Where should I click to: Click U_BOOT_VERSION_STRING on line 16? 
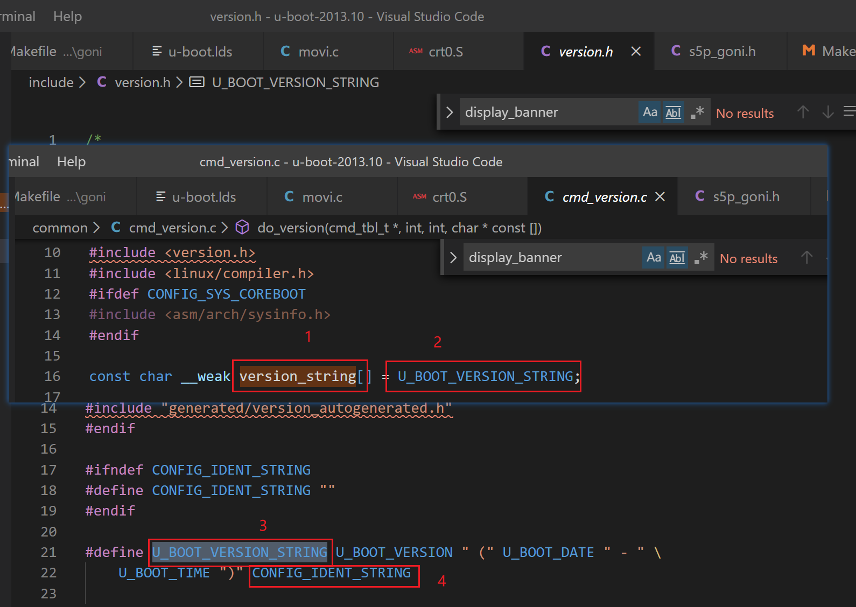point(486,376)
